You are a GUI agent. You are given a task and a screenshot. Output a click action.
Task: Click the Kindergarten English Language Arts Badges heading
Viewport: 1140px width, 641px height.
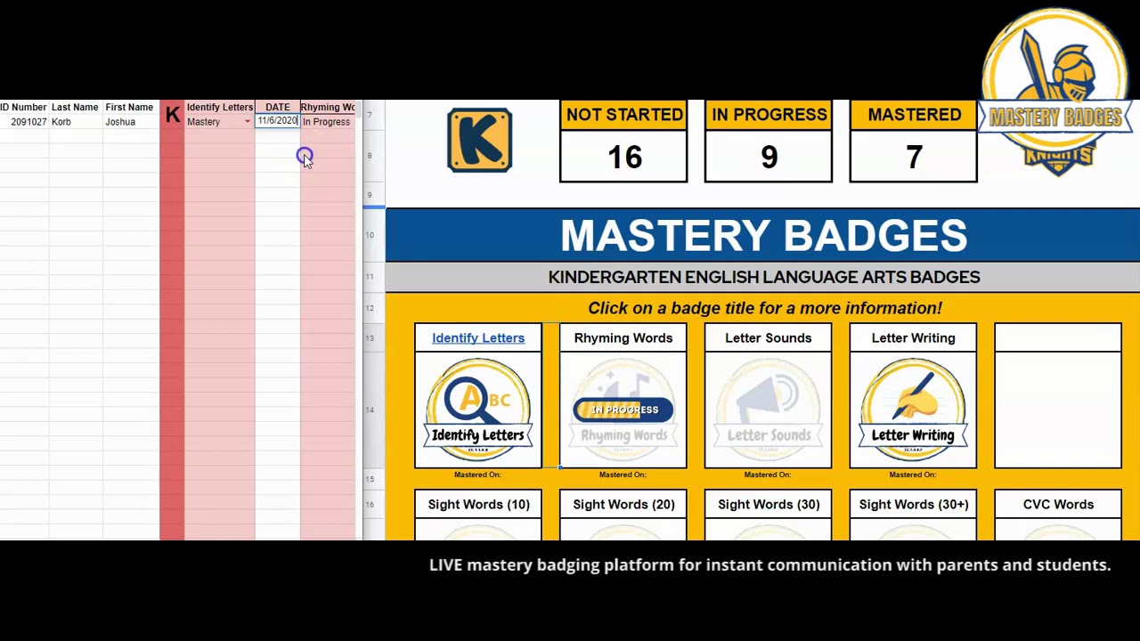(x=764, y=277)
